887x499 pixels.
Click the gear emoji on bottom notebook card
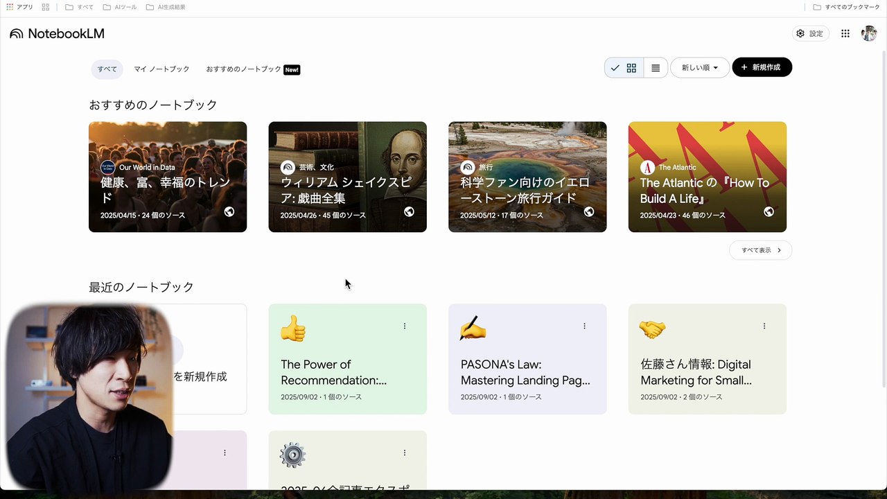point(293,455)
